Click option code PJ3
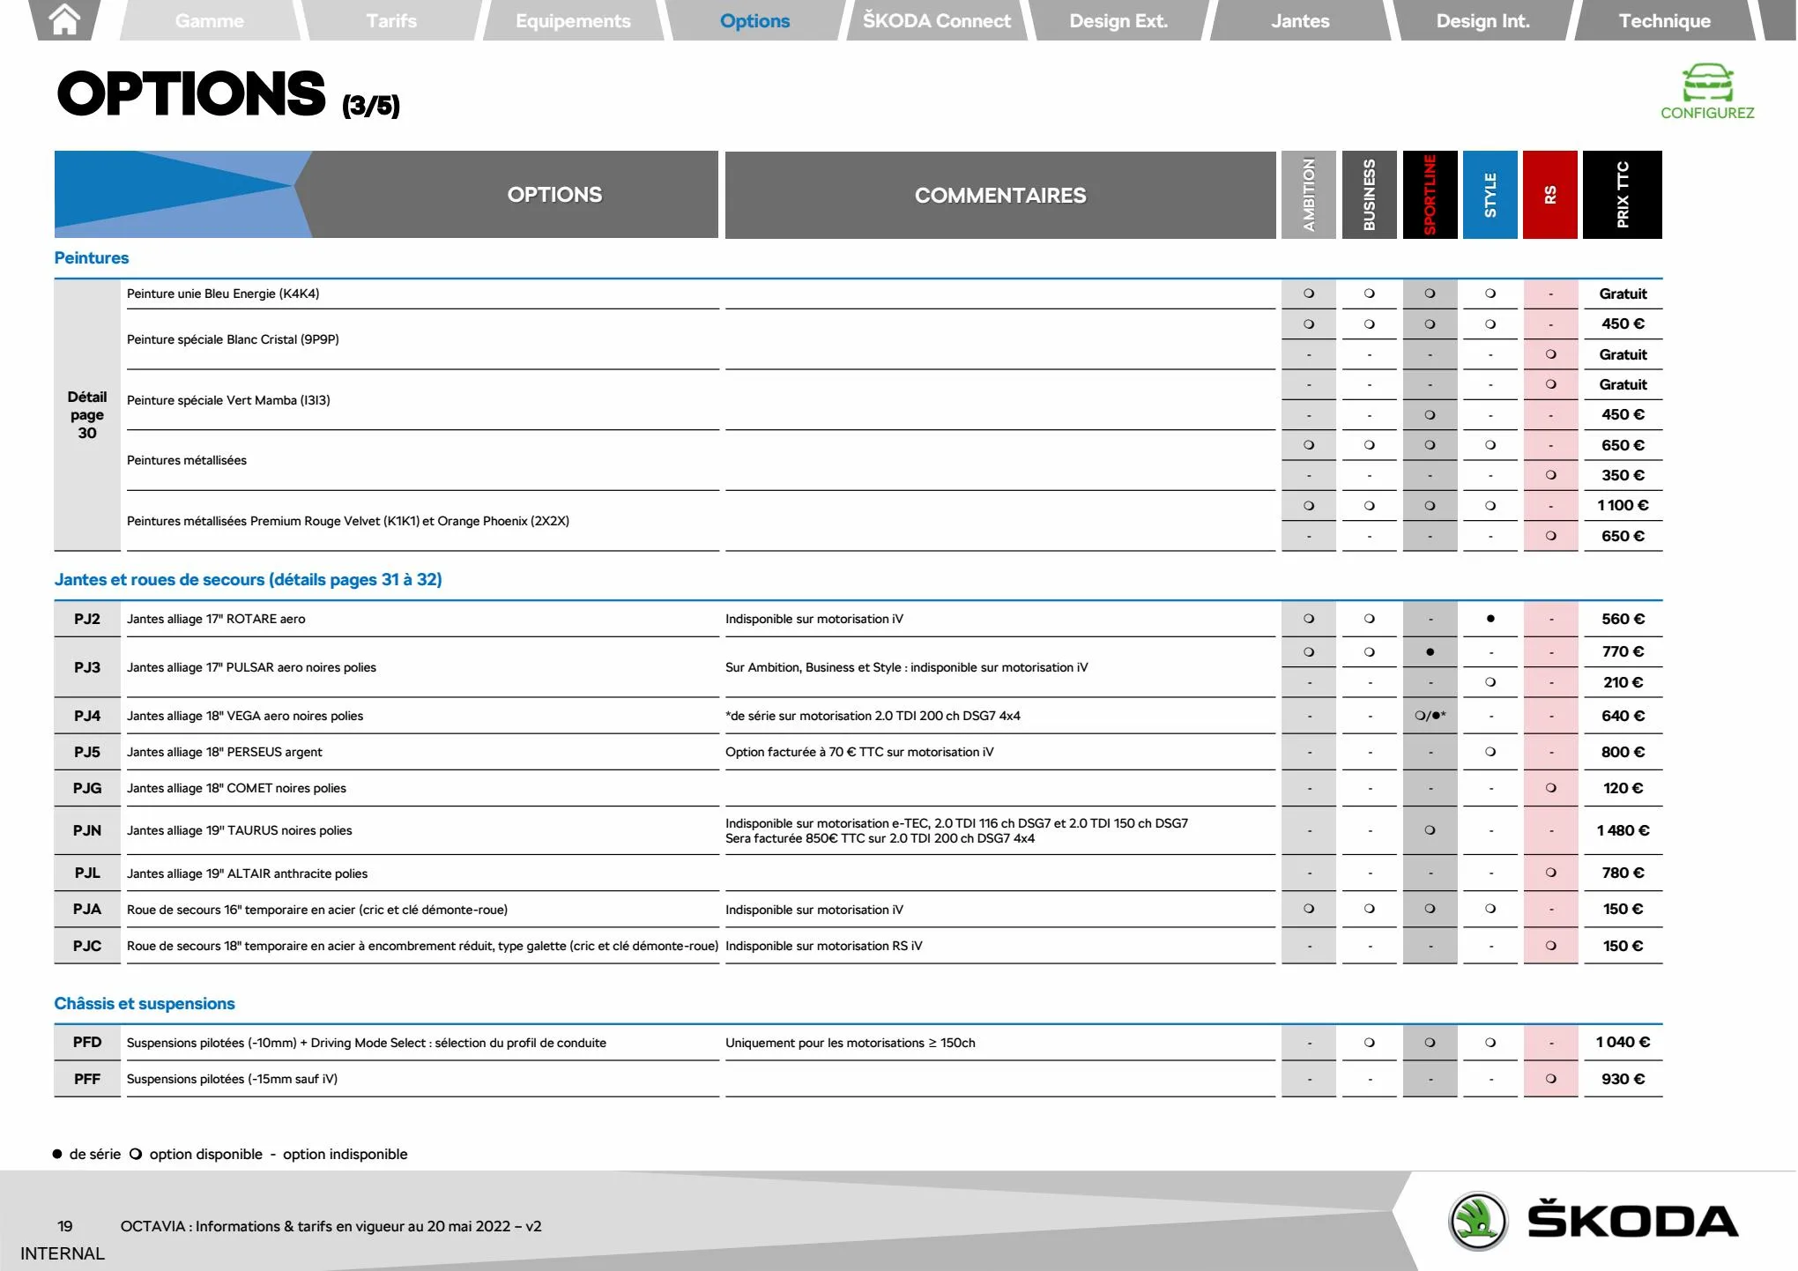The width and height of the screenshot is (1798, 1271). point(87,667)
